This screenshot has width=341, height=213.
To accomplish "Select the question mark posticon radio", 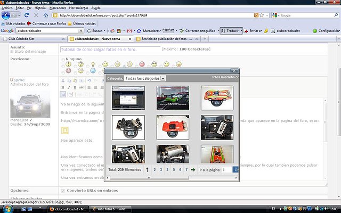I will [x=75, y=66].
